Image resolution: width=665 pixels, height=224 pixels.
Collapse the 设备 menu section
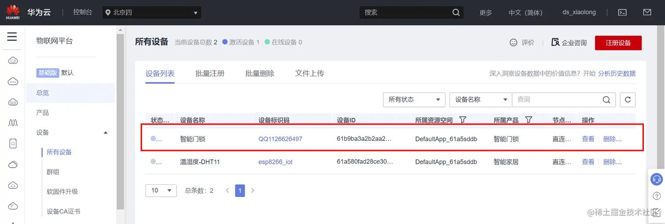[x=106, y=132]
